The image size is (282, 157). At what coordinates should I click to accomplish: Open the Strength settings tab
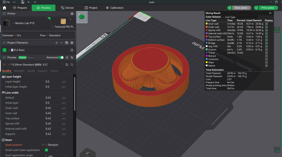[19, 71]
